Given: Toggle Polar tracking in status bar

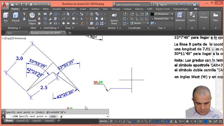Looking at the screenshot, I should 138,121.
